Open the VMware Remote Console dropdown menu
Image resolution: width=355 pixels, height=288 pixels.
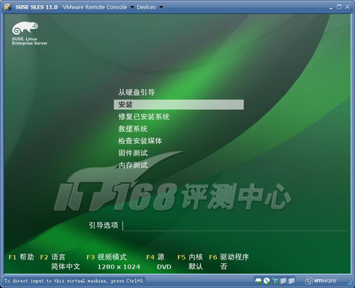98,7
